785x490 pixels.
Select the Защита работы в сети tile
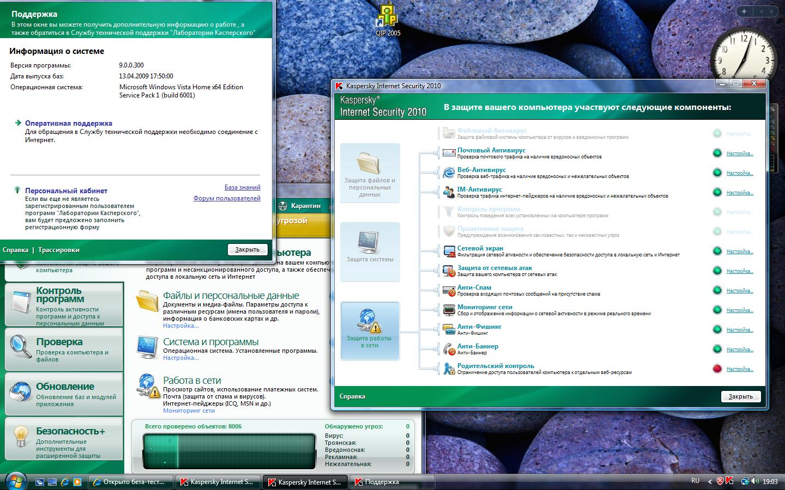(370, 331)
